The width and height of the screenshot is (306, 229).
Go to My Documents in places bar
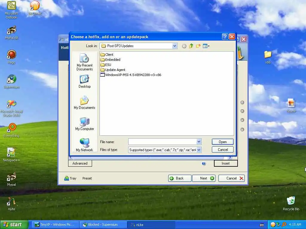[85, 103]
